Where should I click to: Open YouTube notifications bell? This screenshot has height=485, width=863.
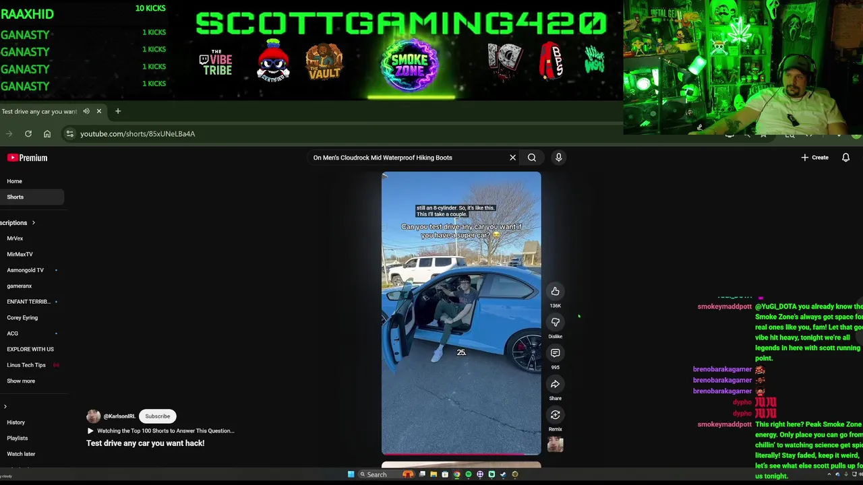pyautogui.click(x=845, y=158)
